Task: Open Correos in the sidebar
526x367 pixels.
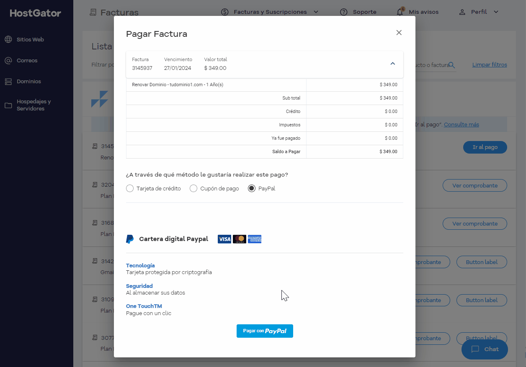Action: click(x=27, y=61)
